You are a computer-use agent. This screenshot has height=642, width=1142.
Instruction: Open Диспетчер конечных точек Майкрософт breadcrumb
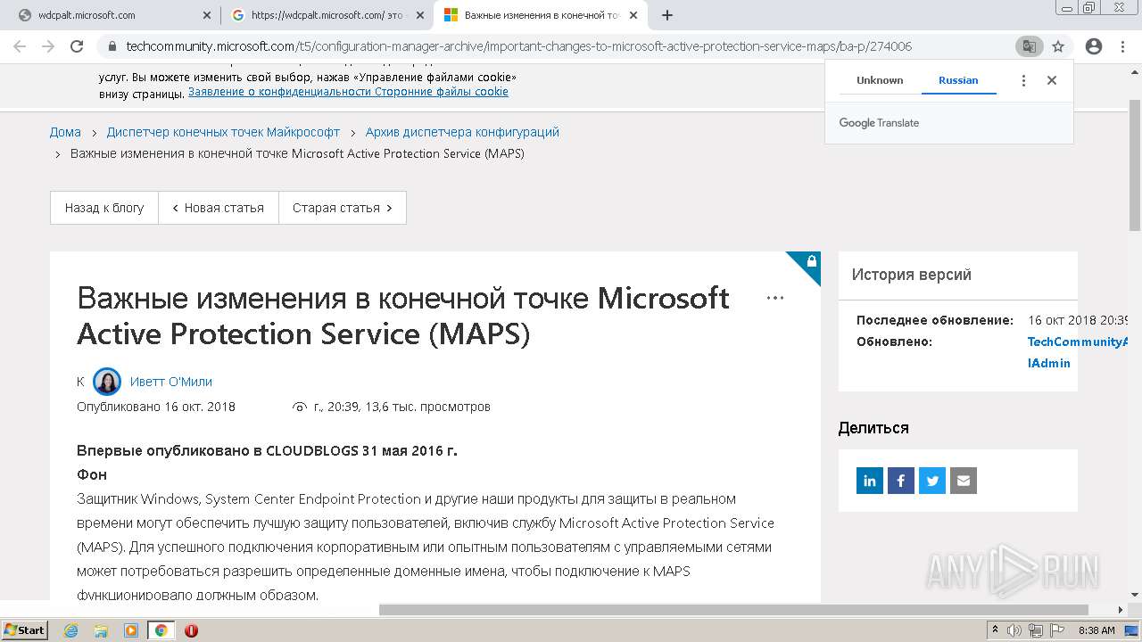[223, 132]
